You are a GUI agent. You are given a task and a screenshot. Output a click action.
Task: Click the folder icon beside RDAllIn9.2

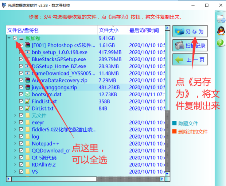28,164
